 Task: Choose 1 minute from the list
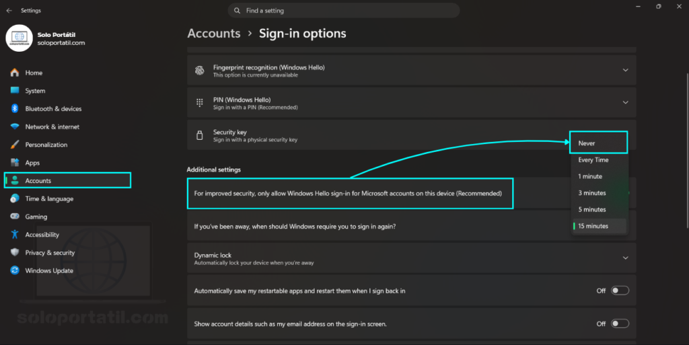click(598, 176)
